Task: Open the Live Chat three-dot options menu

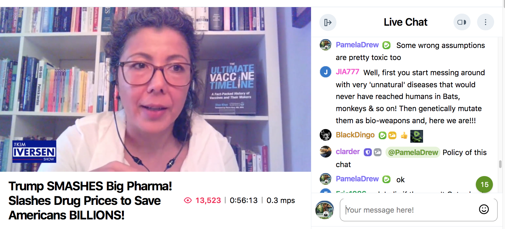Action: click(485, 22)
